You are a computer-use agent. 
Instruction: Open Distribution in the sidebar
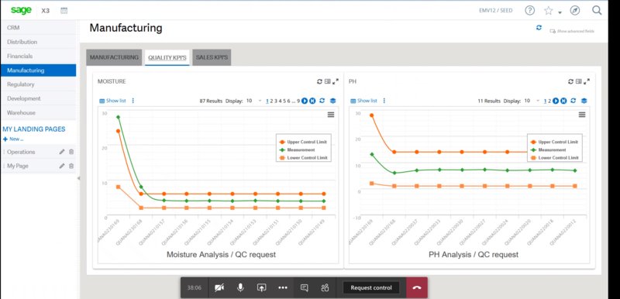point(38,42)
